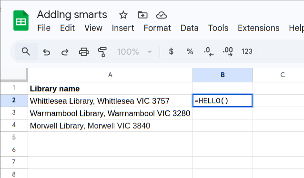Select column B header
Image resolution: width=304 pixels, height=178 pixels.
pyautogui.click(x=223, y=75)
